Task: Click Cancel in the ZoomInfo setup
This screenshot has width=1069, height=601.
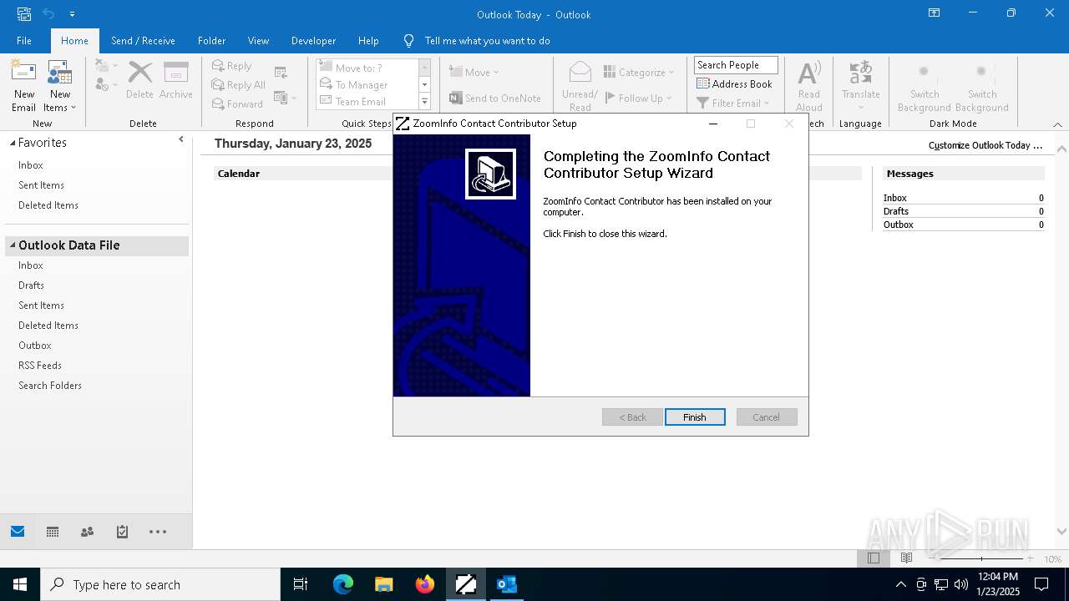Action: coord(766,417)
